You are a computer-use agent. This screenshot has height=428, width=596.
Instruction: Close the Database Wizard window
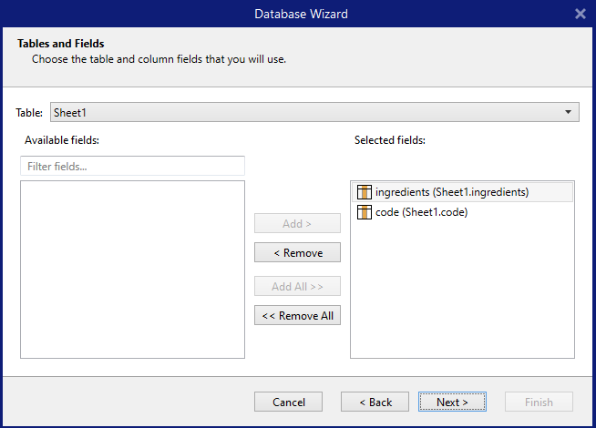pos(581,14)
